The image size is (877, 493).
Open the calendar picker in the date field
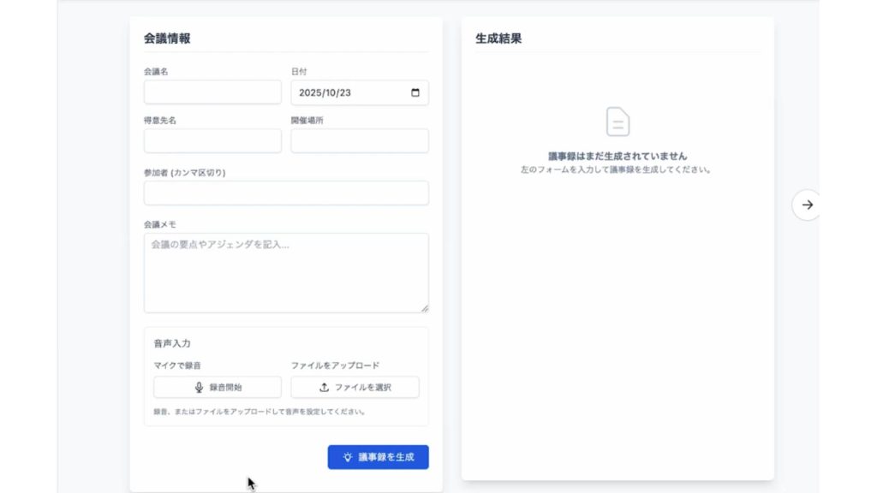click(x=415, y=92)
